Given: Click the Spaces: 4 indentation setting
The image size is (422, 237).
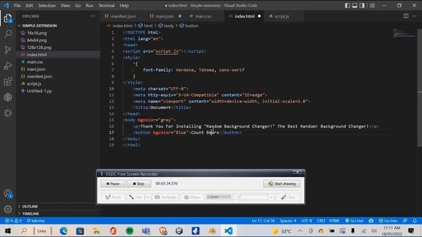Looking at the screenshot, I should tap(287, 221).
